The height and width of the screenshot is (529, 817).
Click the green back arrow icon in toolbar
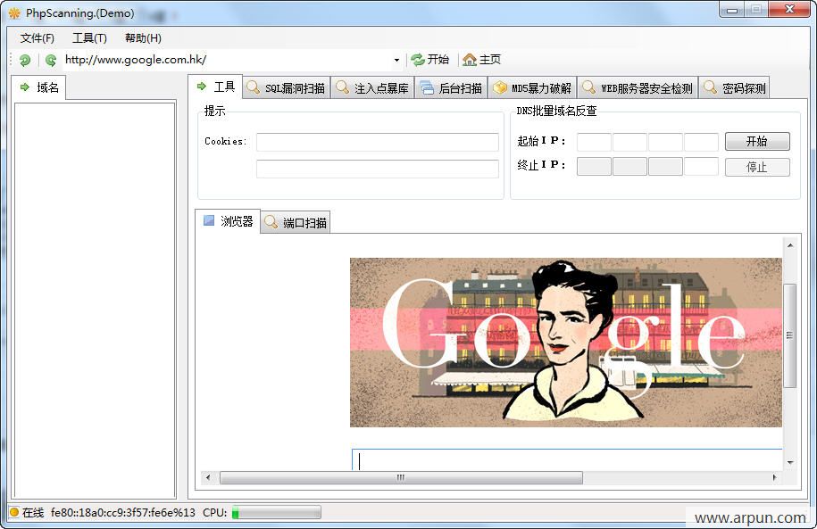point(25,60)
